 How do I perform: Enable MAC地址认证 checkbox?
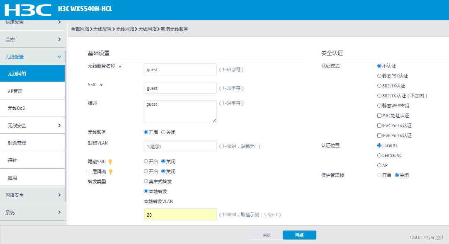(x=379, y=115)
